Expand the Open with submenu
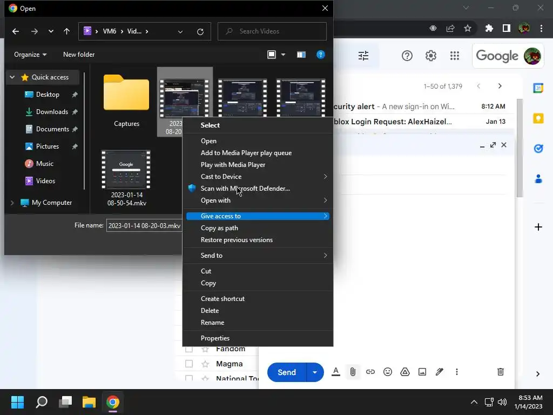This screenshot has height=415, width=553. [x=258, y=200]
